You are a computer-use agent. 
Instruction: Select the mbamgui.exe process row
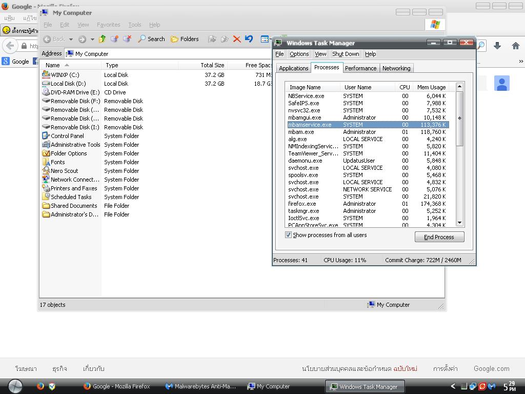coord(367,117)
